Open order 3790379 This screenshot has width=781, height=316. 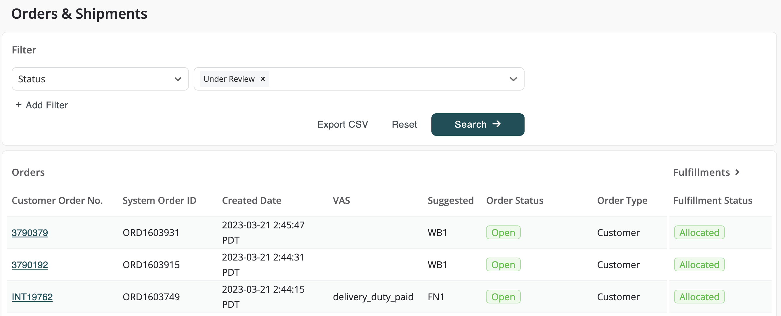click(x=30, y=232)
